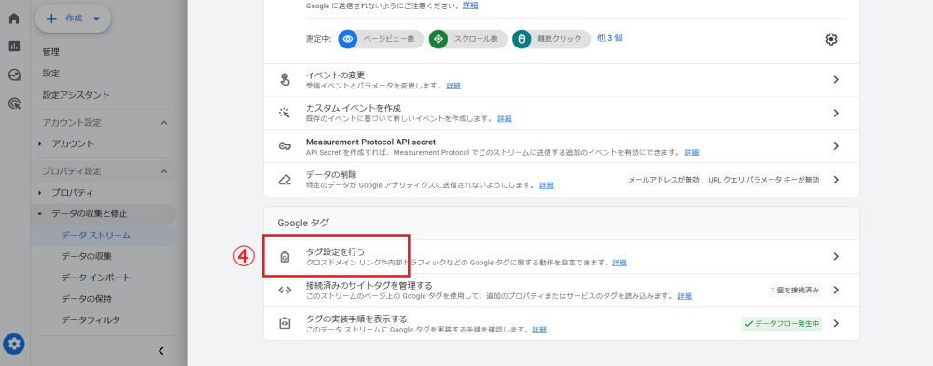Open the Home icon in left rail
Image resolution: width=933 pixels, height=366 pixels.
tap(14, 18)
